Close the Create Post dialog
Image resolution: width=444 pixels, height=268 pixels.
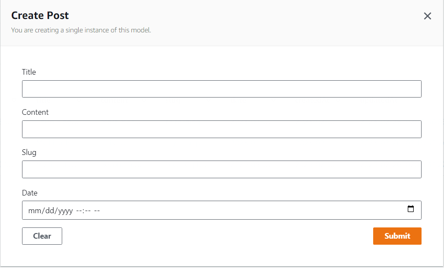(428, 16)
